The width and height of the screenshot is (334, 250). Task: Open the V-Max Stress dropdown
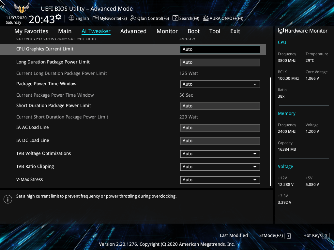tap(220, 180)
